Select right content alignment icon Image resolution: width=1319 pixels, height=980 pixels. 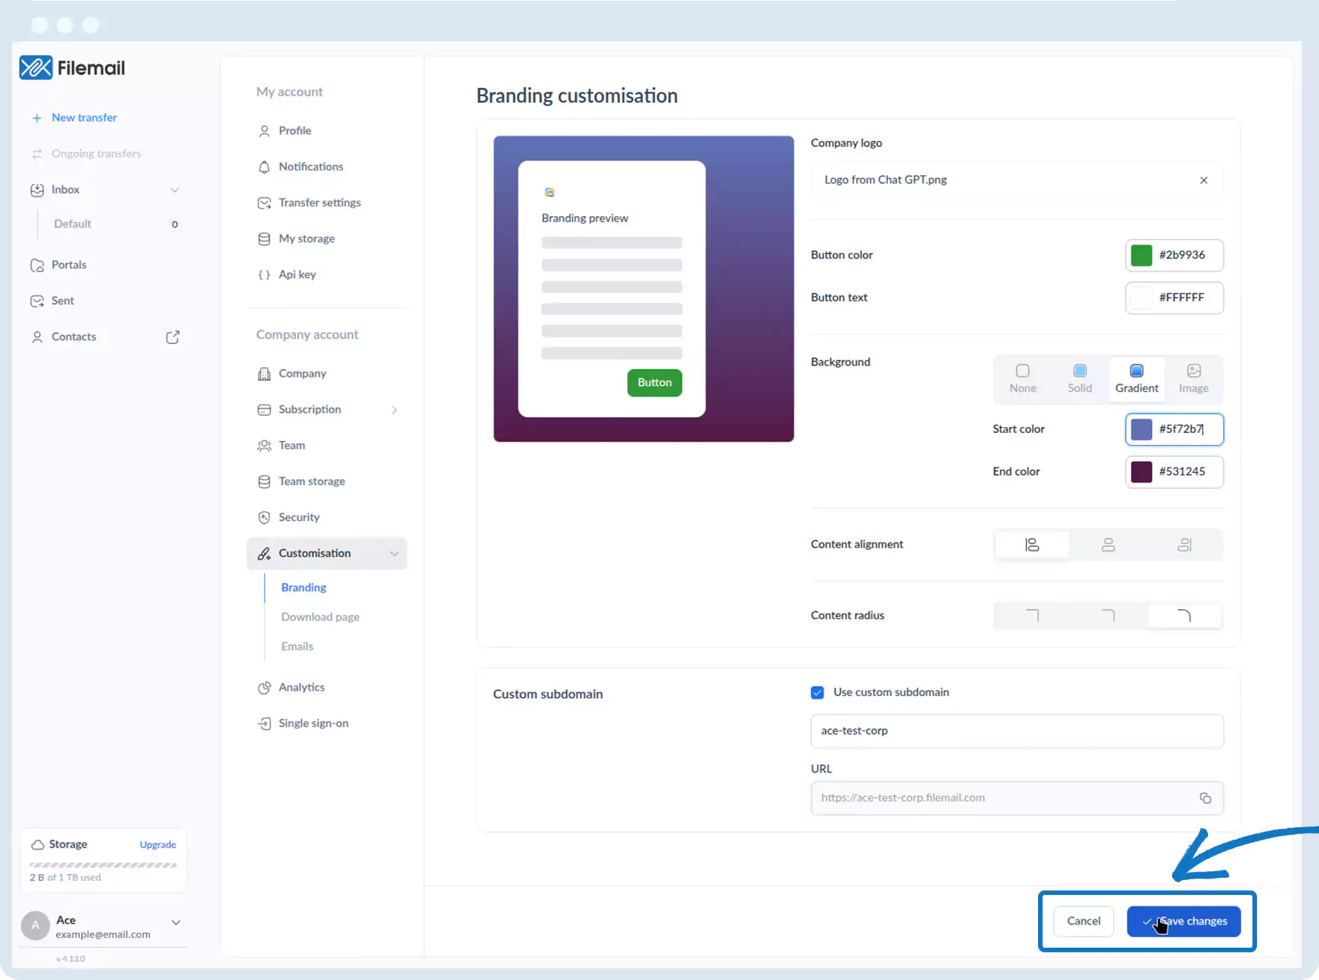1184,544
